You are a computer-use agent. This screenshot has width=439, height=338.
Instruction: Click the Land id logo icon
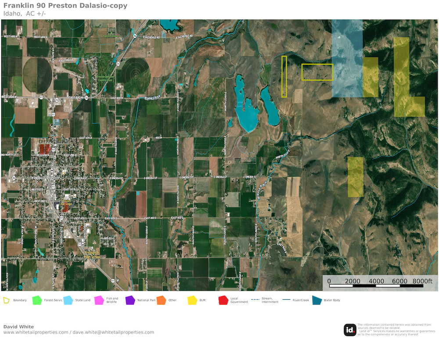click(350, 330)
